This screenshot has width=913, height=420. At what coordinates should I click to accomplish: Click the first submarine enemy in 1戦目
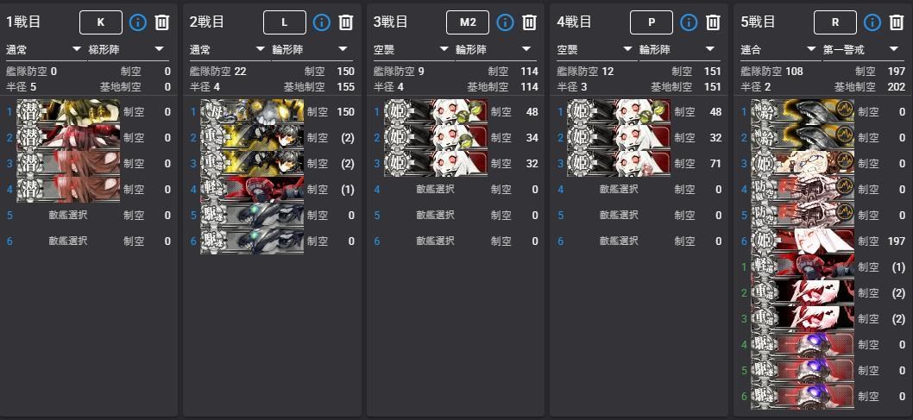click(x=68, y=112)
